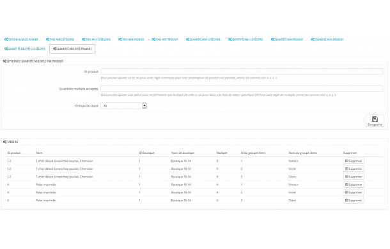Screen dimensions: 390x249
Task: Delete the Robe imprimée Client row
Action: pos(354,200)
